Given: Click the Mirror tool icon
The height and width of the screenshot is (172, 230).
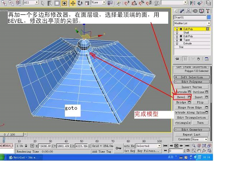Looking at the screenshot, I should (x=193, y=3).
